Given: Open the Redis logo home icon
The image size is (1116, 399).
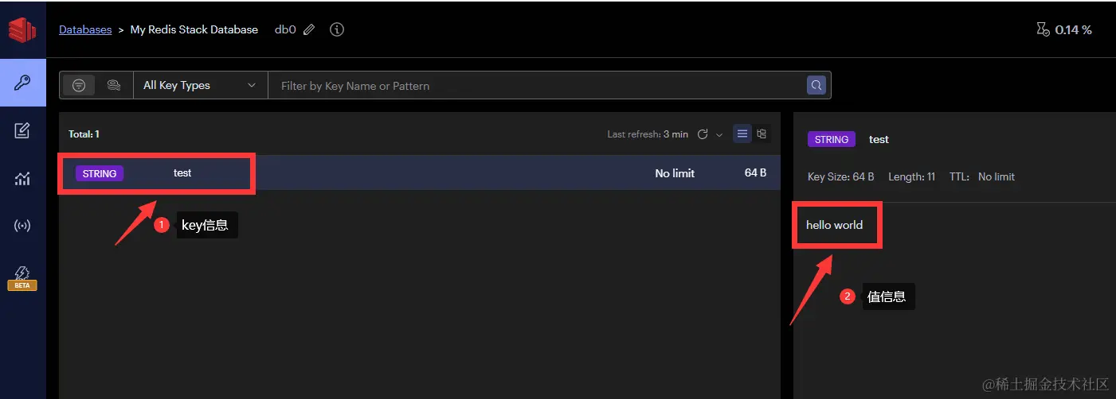Looking at the screenshot, I should point(22,30).
